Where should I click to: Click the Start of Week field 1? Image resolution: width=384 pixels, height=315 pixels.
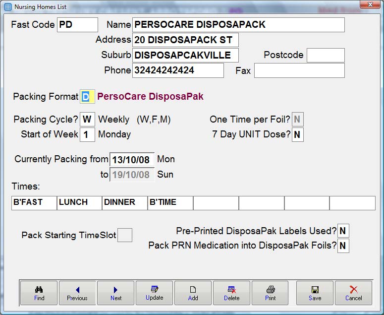(87, 134)
